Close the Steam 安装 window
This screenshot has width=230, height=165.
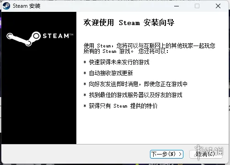click(218, 6)
